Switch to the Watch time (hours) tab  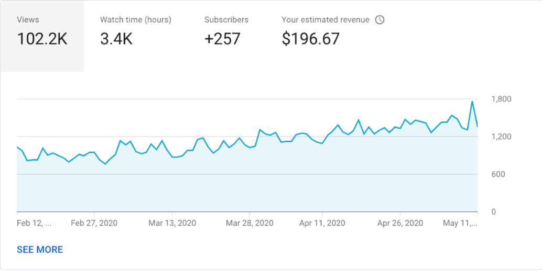pyautogui.click(x=135, y=31)
